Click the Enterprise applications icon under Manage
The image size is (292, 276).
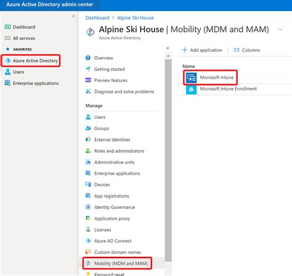coord(88,173)
